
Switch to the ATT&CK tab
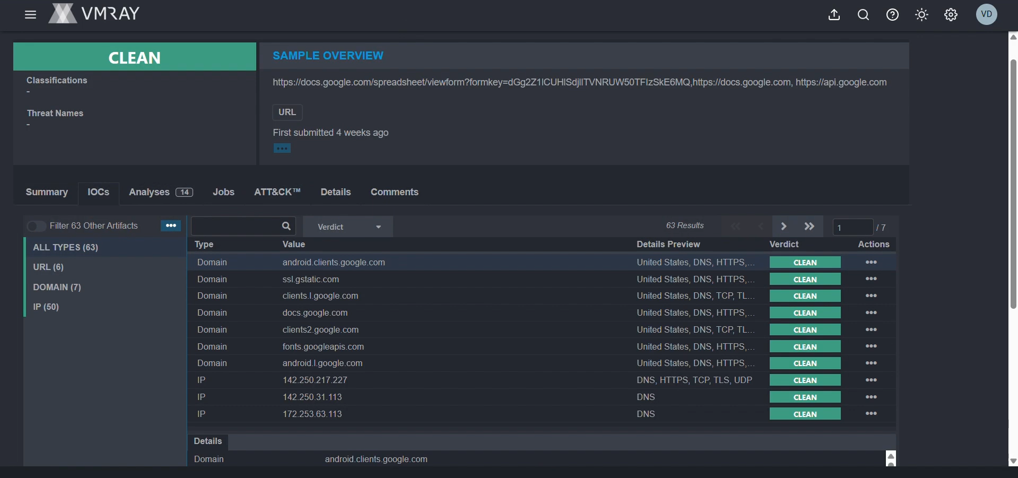coord(277,192)
